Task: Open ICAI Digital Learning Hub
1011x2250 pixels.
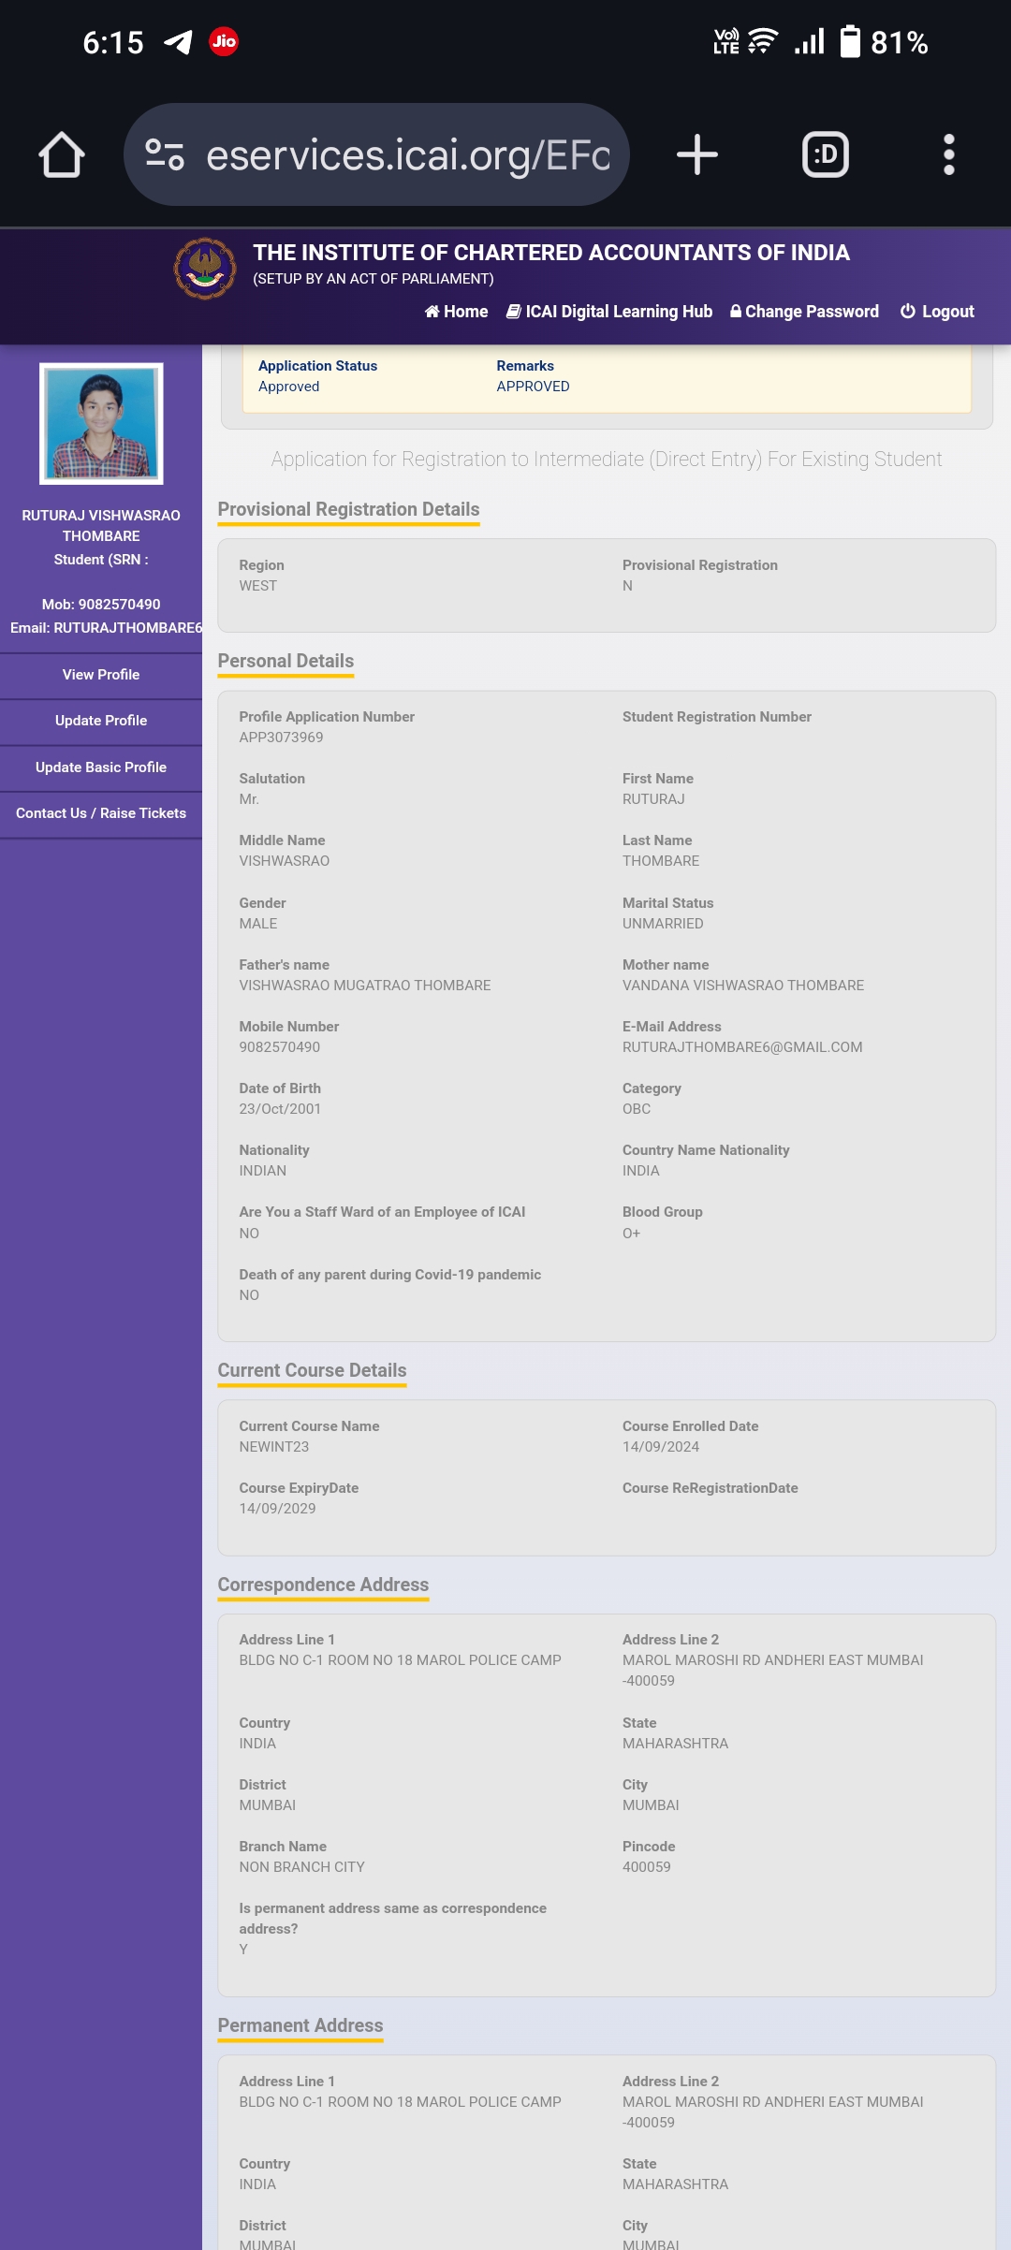Action: 609,312
